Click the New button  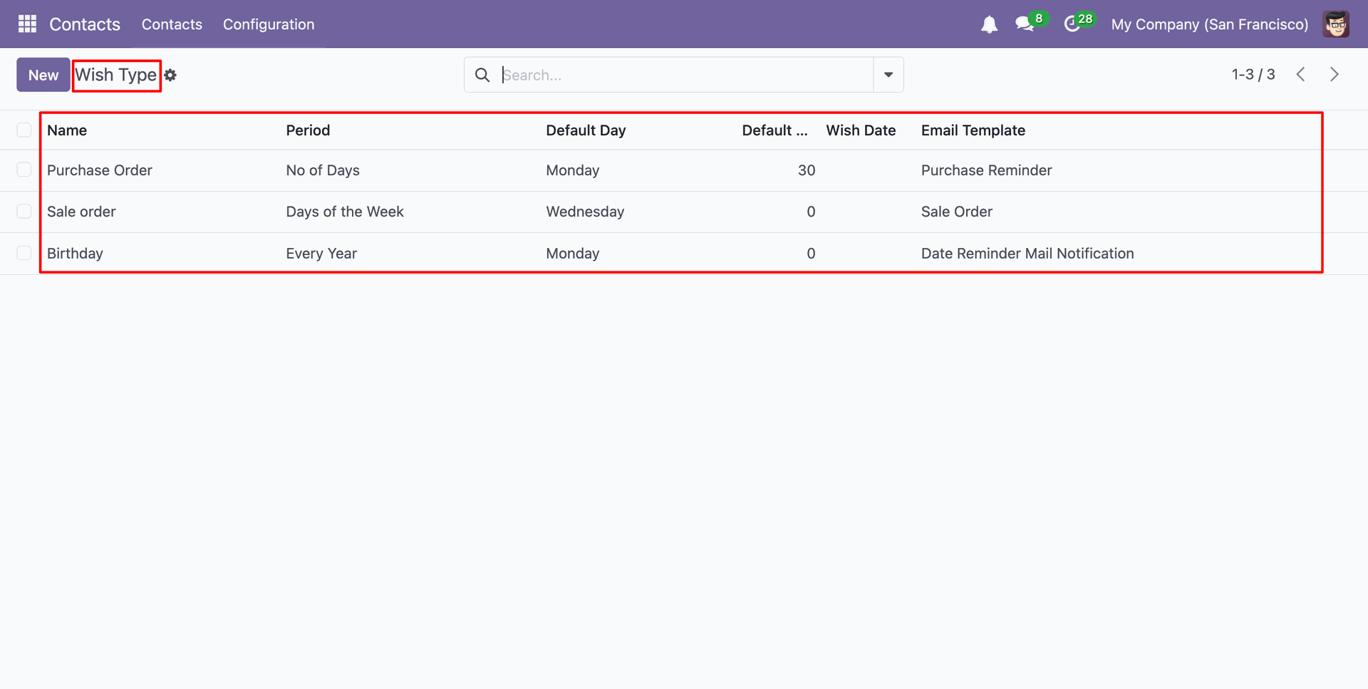[43, 75]
